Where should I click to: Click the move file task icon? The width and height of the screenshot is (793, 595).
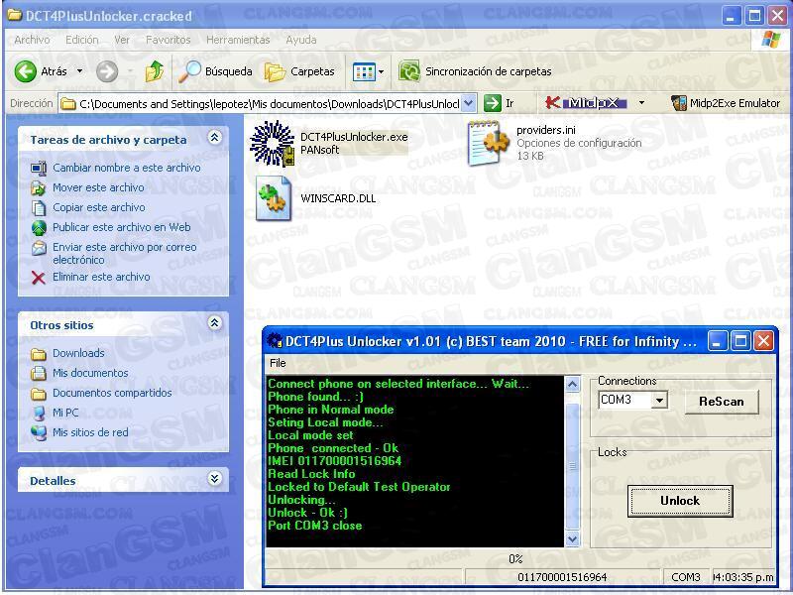pos(39,187)
